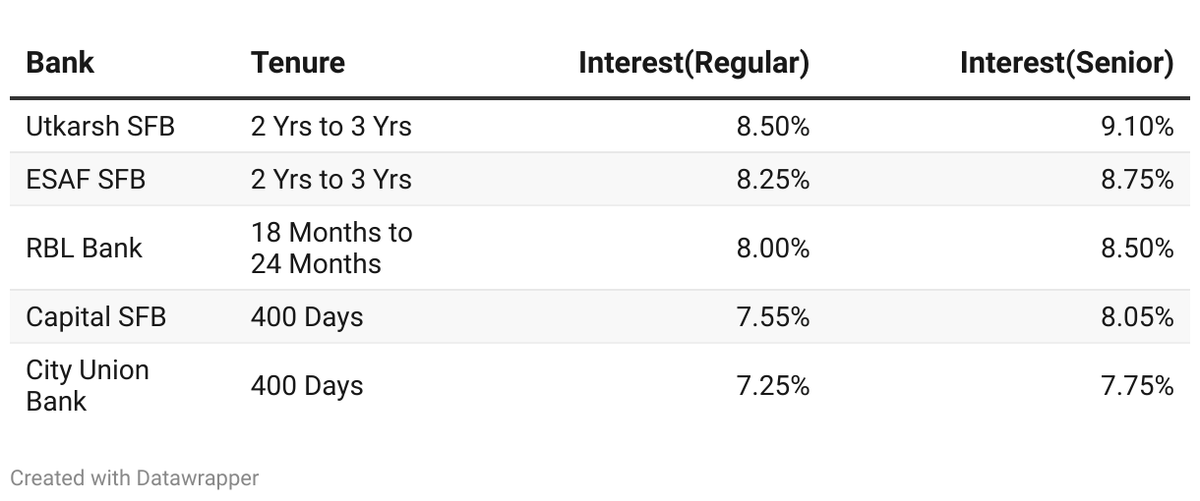1200x501 pixels.
Task: Open the Created with Datawrapper link
Action: click(x=135, y=478)
